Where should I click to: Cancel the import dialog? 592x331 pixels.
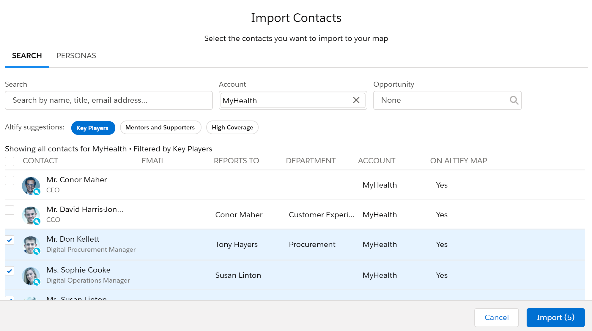pyautogui.click(x=497, y=317)
